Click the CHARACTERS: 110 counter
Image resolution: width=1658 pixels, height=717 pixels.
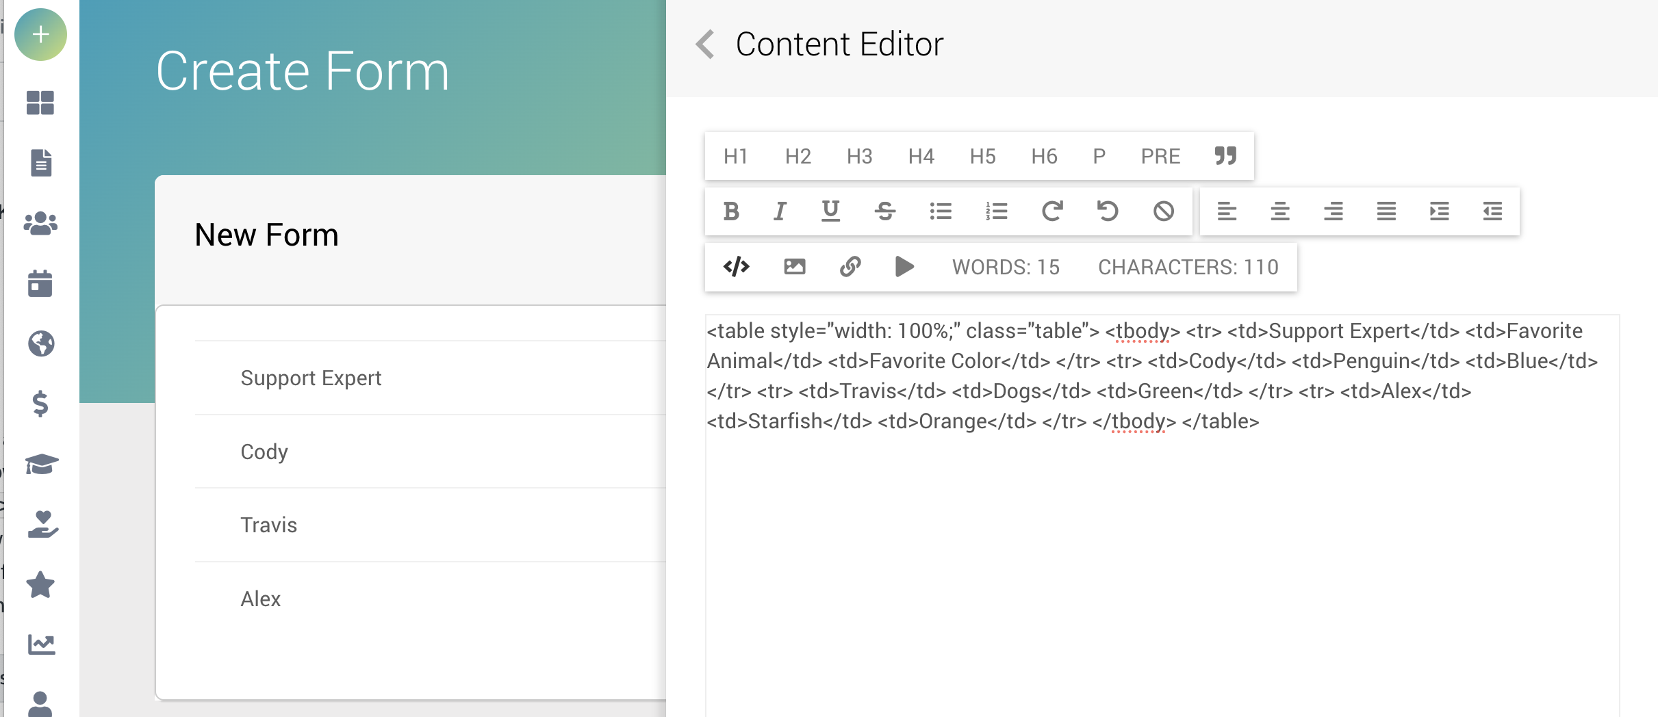(x=1188, y=267)
